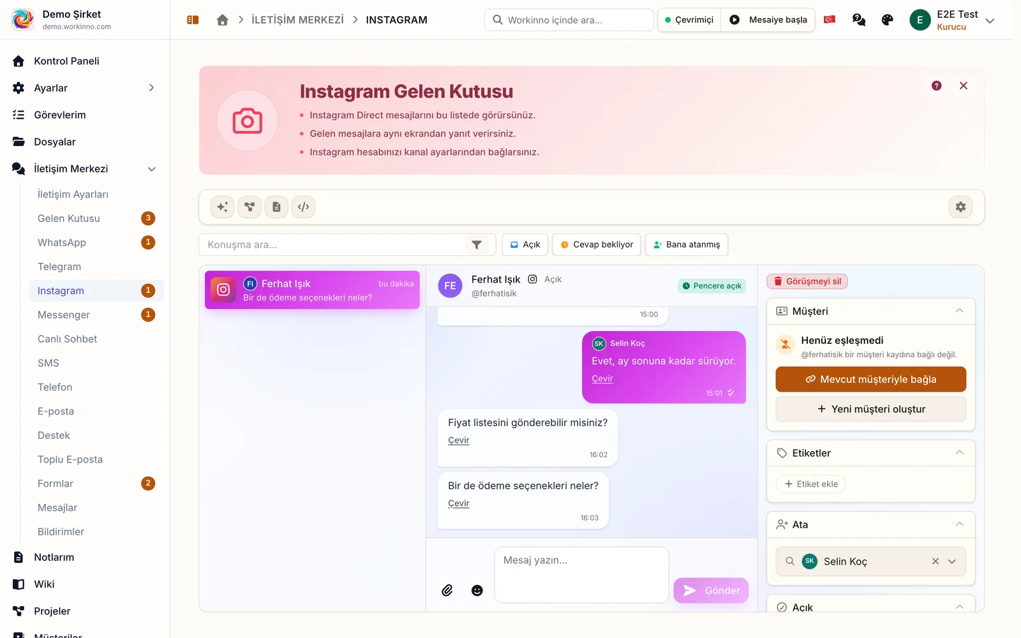Delete the conversation with Görüşmeyi sil
This screenshot has height=638, width=1021.
807,281
